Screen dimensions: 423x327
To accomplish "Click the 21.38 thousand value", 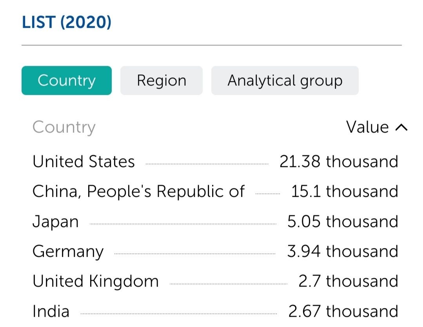I will pos(339,162).
